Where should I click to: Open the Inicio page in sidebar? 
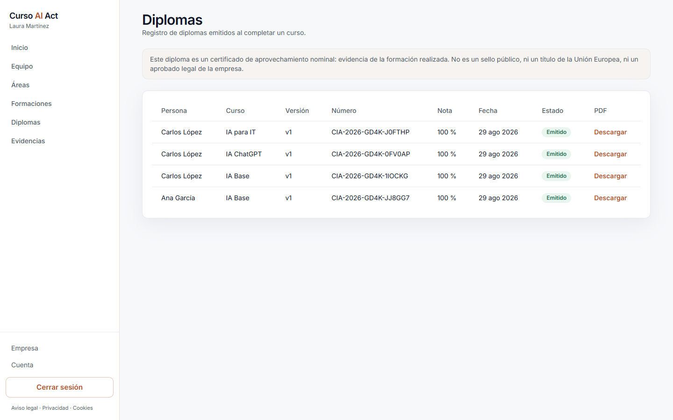pos(20,48)
